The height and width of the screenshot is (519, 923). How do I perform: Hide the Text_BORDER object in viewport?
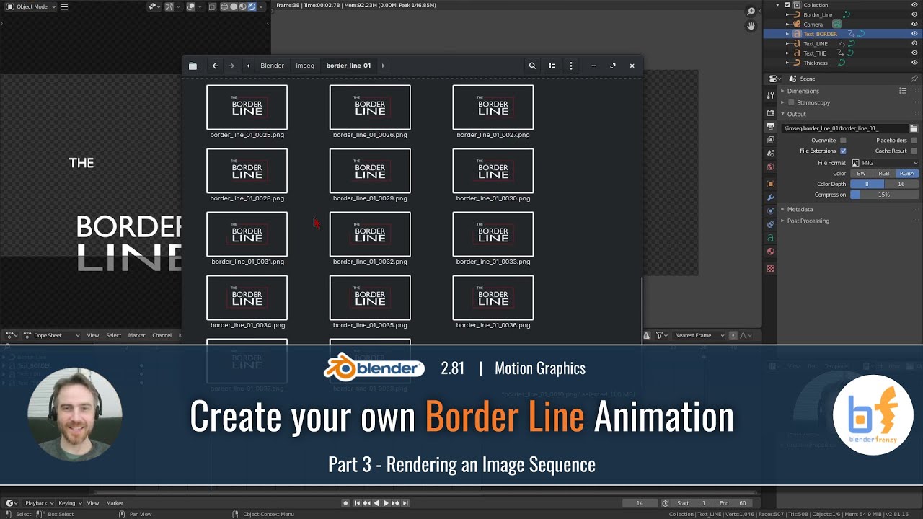[914, 34]
